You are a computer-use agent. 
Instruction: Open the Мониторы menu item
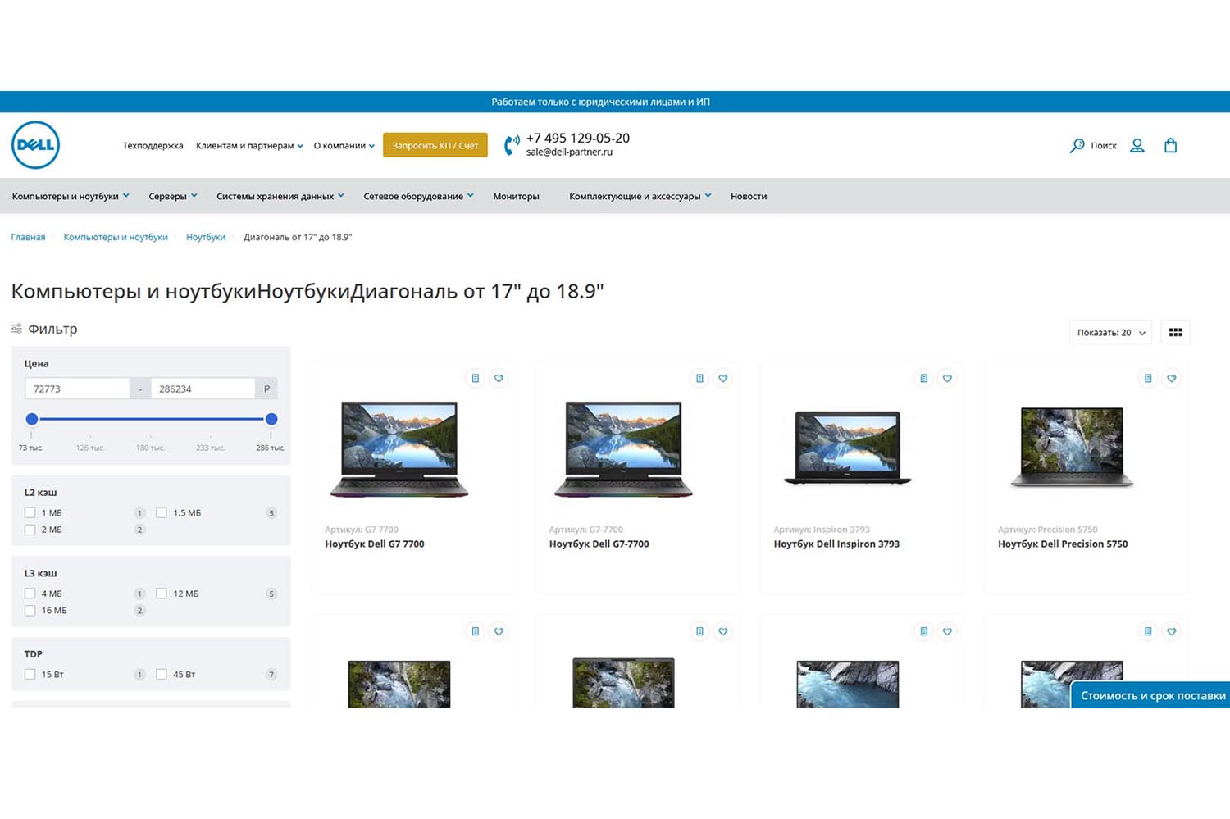tap(516, 196)
